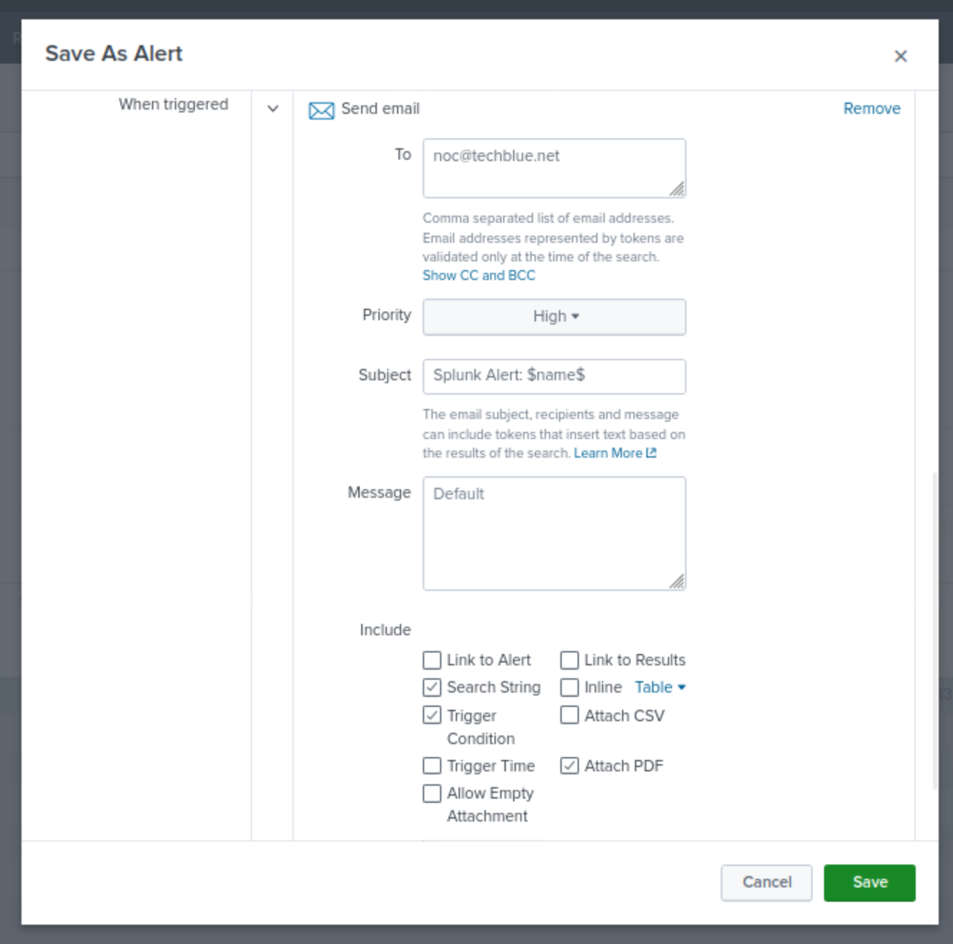Open the Priority High dropdown
Viewport: 953px width, 944px height.
coord(554,317)
